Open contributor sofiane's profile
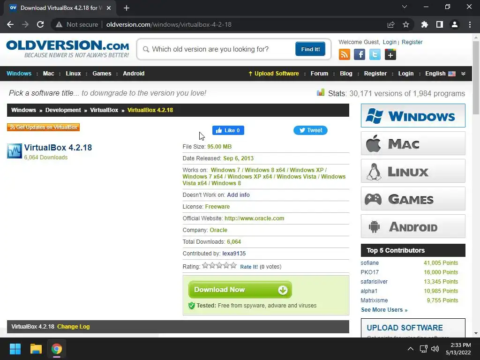Viewport: 480px width, 360px height. pyautogui.click(x=369, y=263)
